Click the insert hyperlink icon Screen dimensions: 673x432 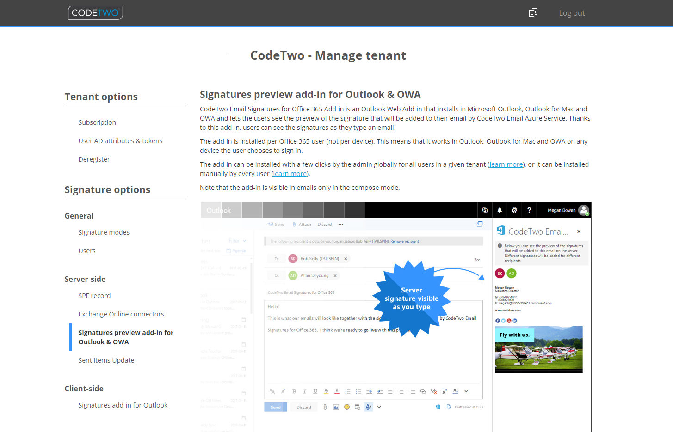click(x=423, y=391)
